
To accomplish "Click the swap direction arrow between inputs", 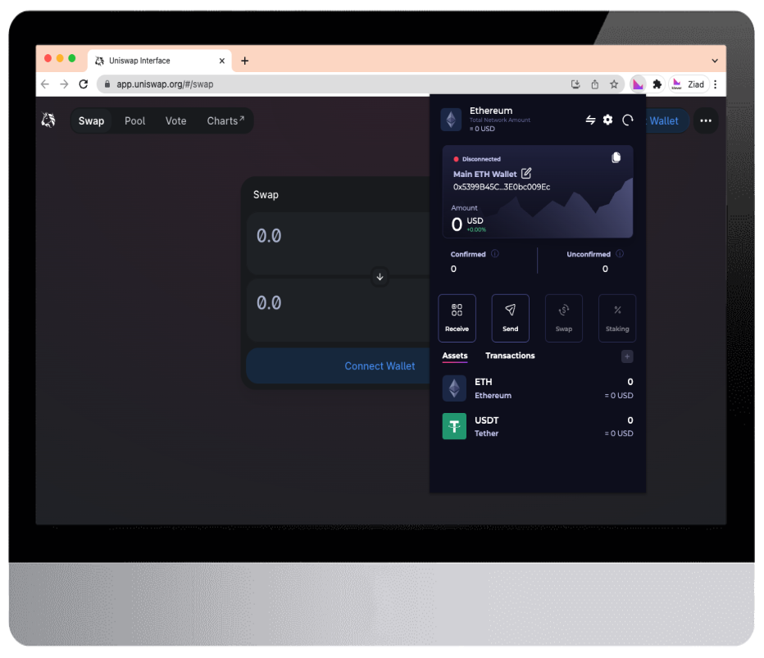I will click(x=380, y=277).
